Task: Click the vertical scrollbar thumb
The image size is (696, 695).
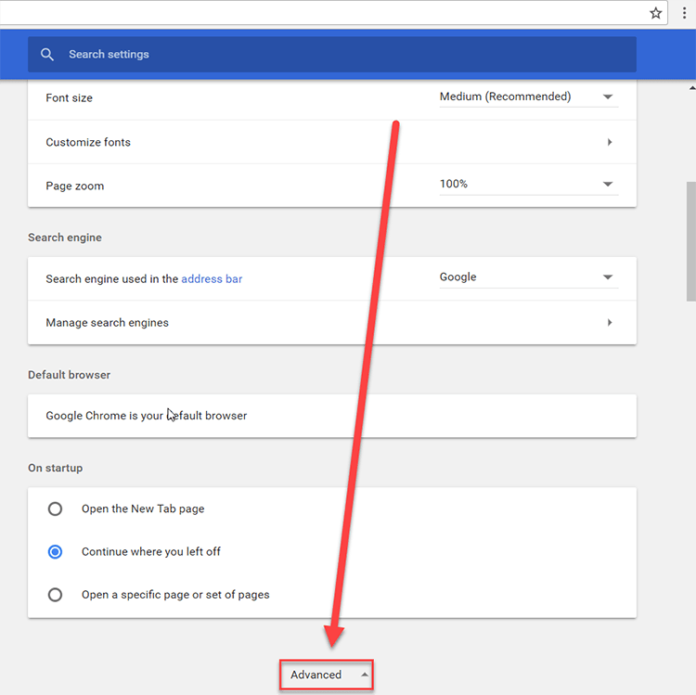Action: 691,241
